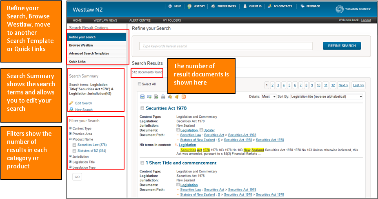Tick second result's Legislation document checkbox

click(x=178, y=185)
